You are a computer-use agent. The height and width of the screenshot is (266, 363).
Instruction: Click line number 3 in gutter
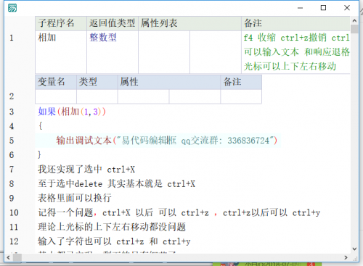coord(12,112)
